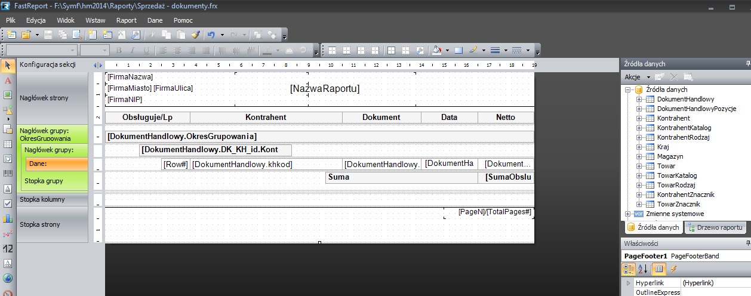Click the Format Painter brush icon
The width and height of the screenshot is (751, 296).
[195, 35]
